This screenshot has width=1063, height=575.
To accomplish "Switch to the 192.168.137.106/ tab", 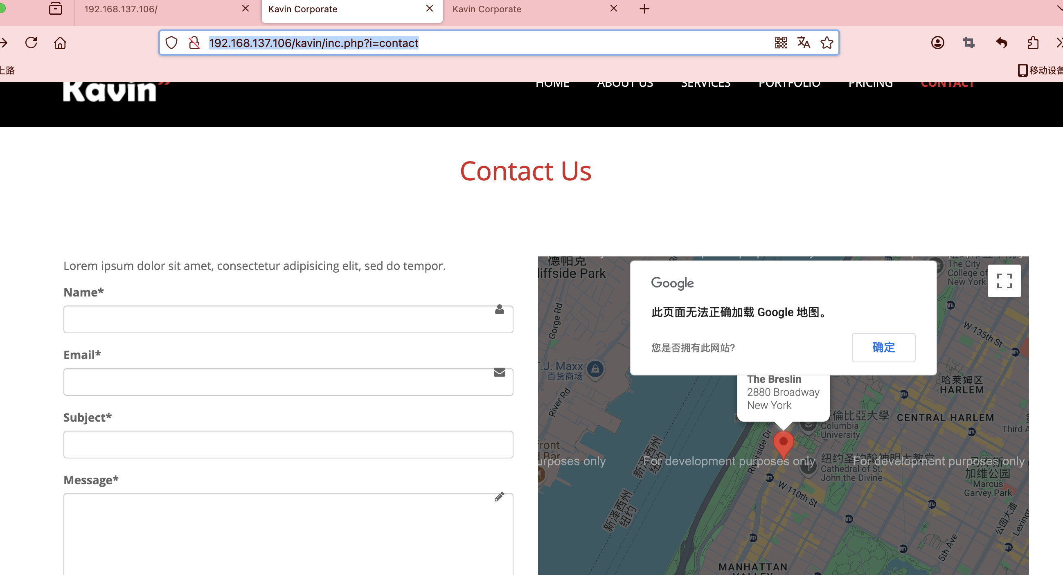I will 161,9.
